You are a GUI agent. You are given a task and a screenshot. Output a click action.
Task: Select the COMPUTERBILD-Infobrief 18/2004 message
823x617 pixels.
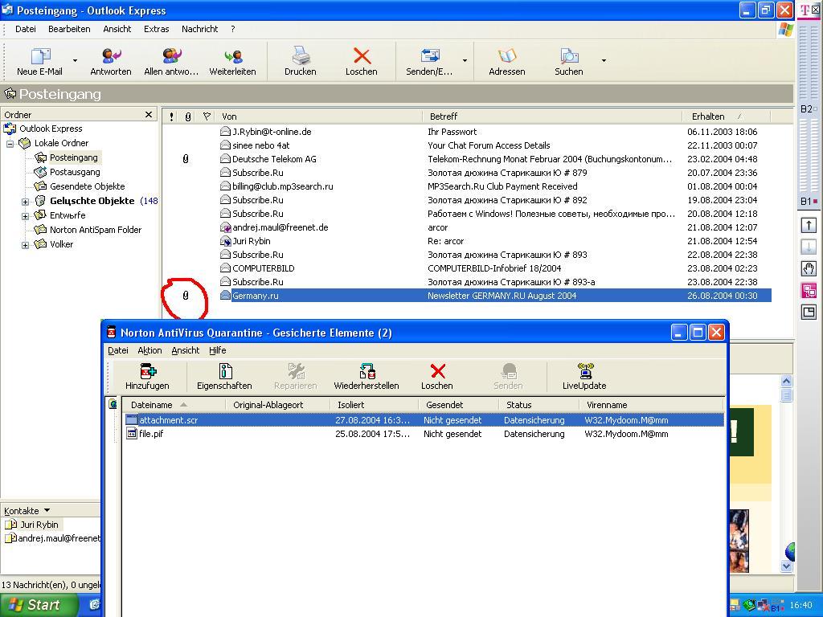click(x=467, y=268)
